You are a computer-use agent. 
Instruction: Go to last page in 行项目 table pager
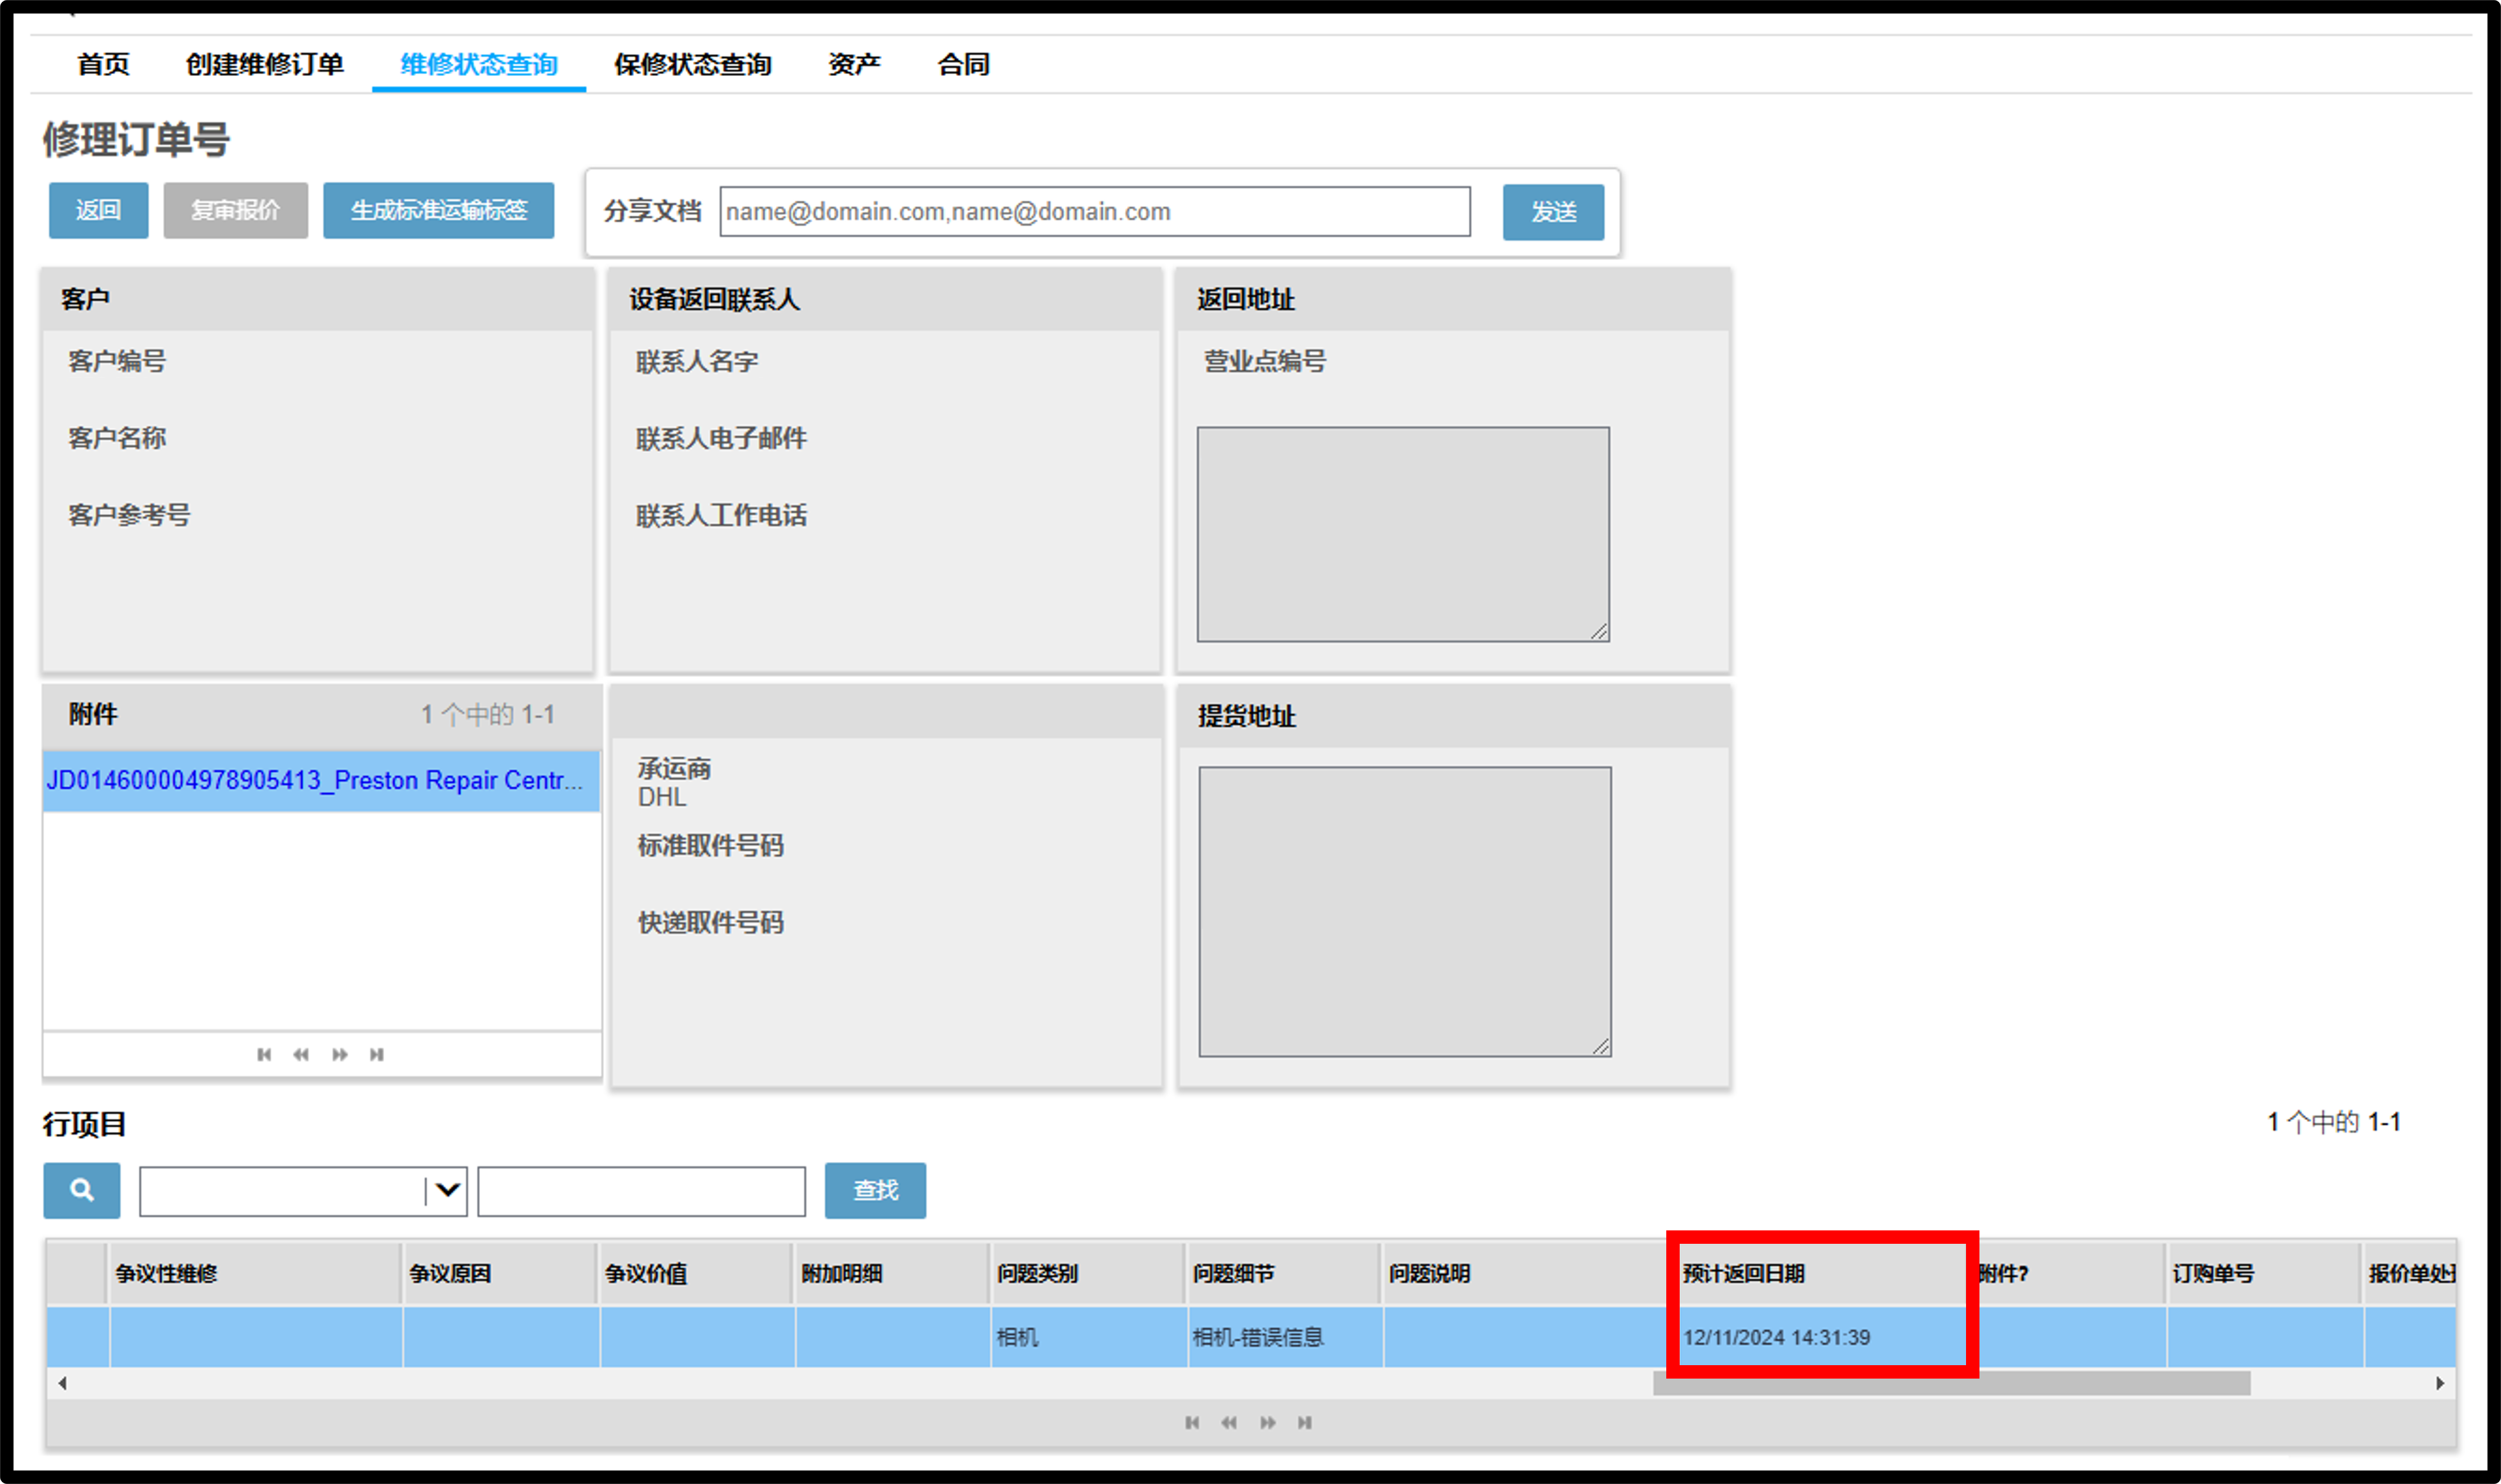pos(1305,1423)
